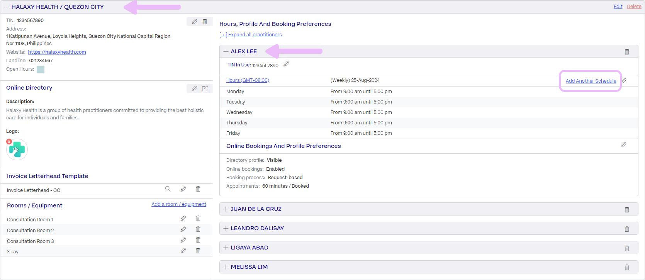Edit Invoice Letterhead - QC pencil icon

(x=183, y=189)
